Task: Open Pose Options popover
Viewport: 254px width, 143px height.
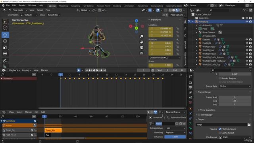Action: pyautogui.click(x=177, y=15)
